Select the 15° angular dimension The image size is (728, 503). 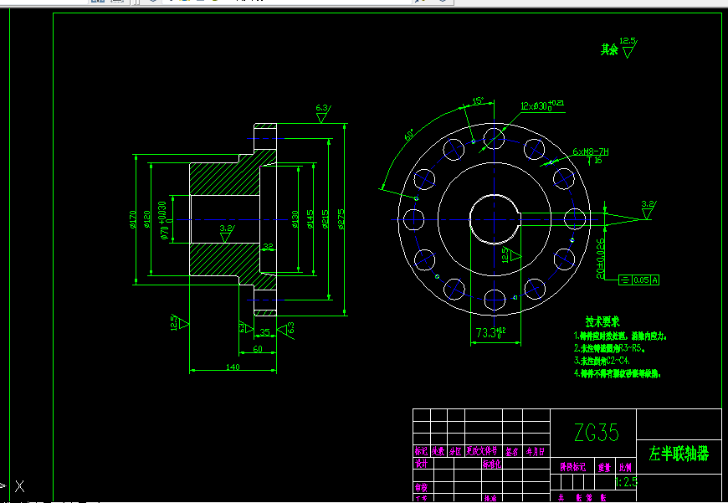478,100
